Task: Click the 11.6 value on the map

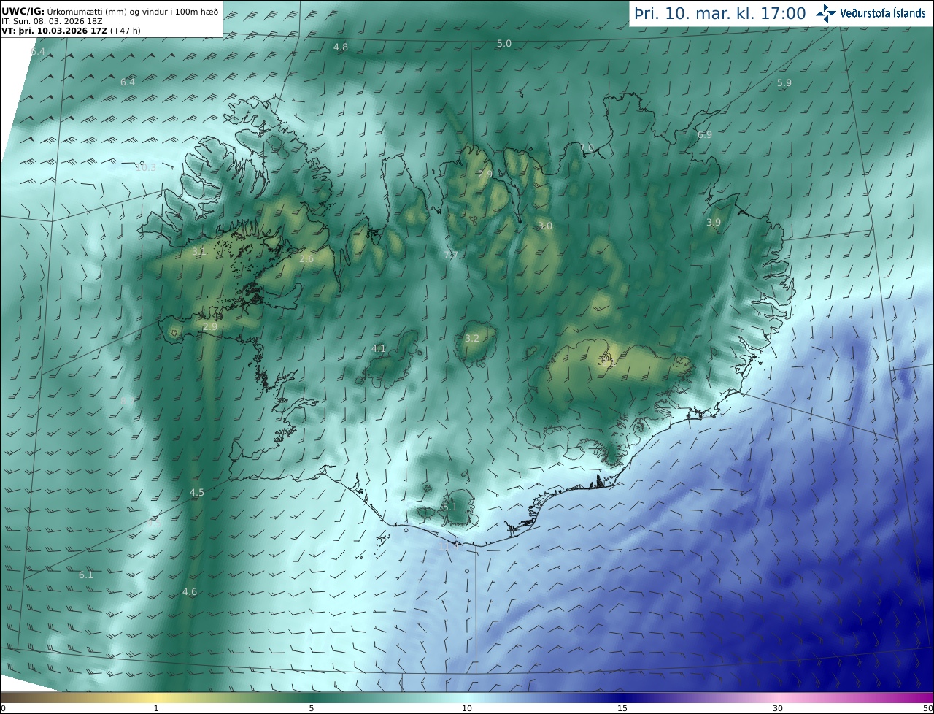Action: (x=448, y=545)
